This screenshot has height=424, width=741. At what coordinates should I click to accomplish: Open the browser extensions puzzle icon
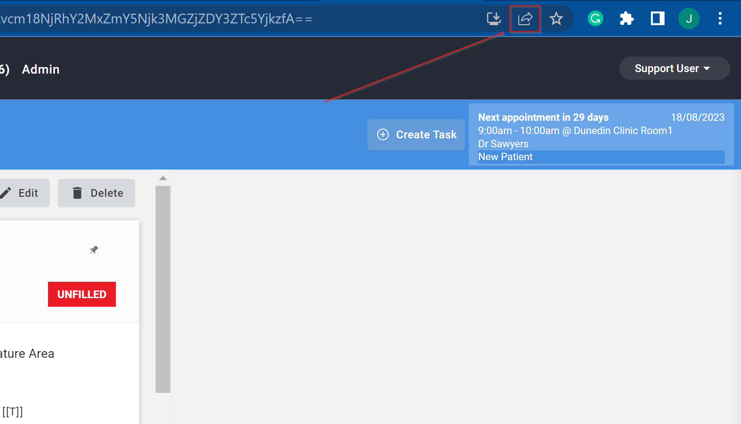tap(626, 18)
